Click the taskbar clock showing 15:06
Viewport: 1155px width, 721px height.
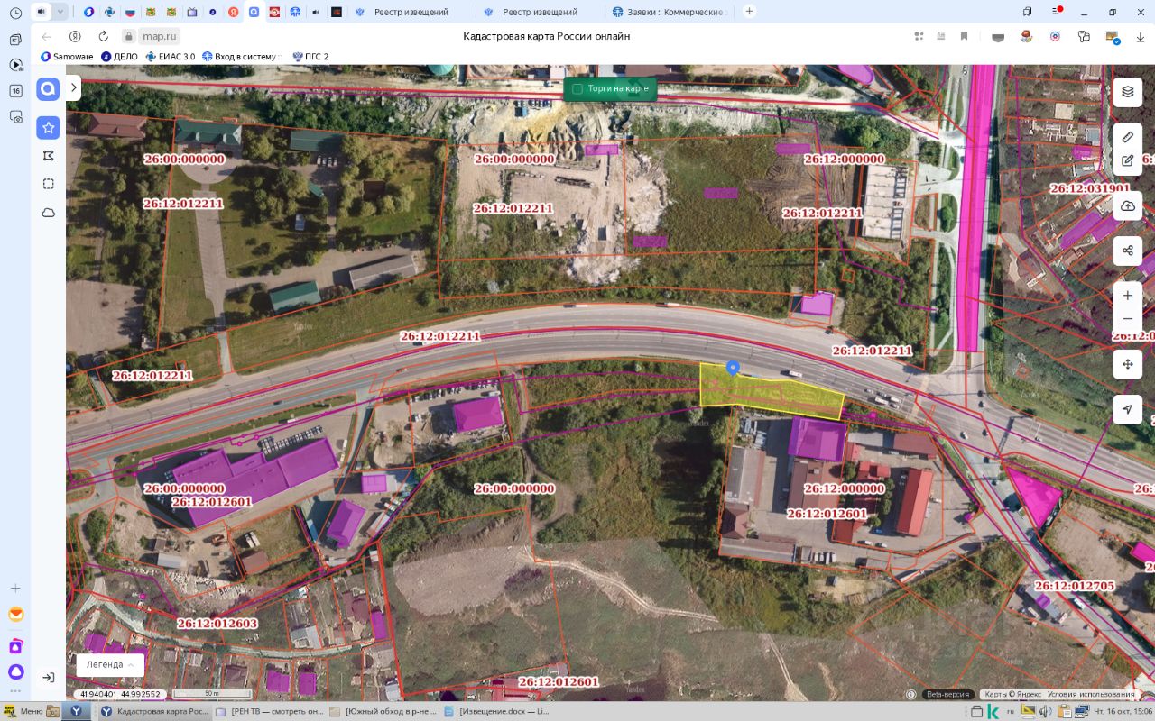[x=1125, y=711]
